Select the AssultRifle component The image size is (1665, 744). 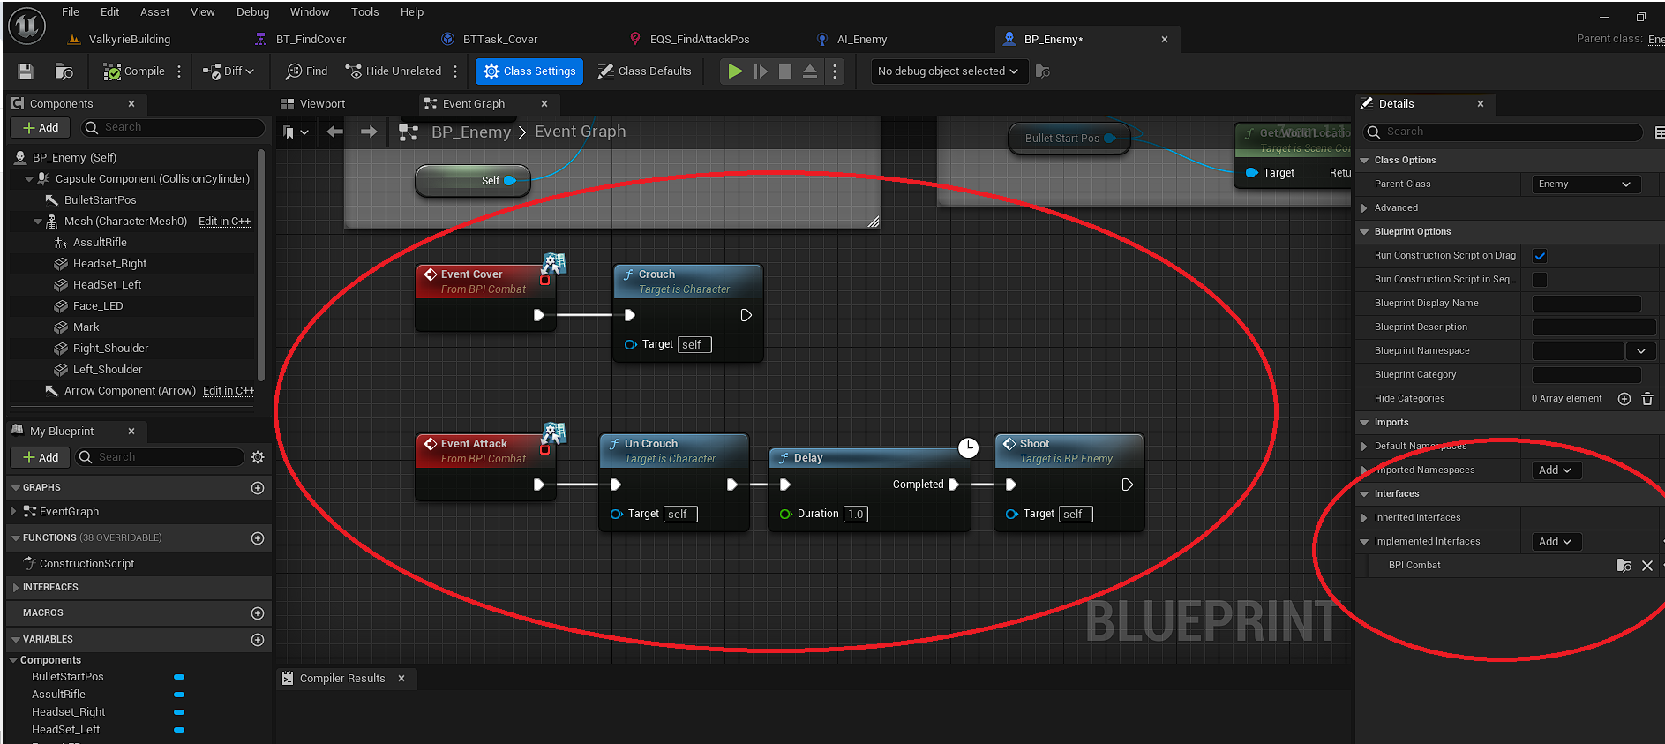click(100, 243)
